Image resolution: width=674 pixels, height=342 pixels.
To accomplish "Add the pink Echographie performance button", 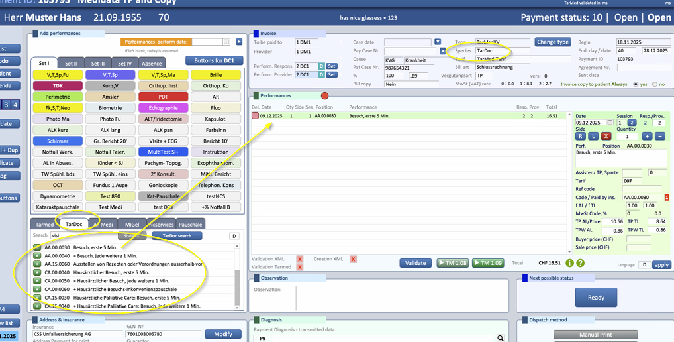I will click(164, 108).
